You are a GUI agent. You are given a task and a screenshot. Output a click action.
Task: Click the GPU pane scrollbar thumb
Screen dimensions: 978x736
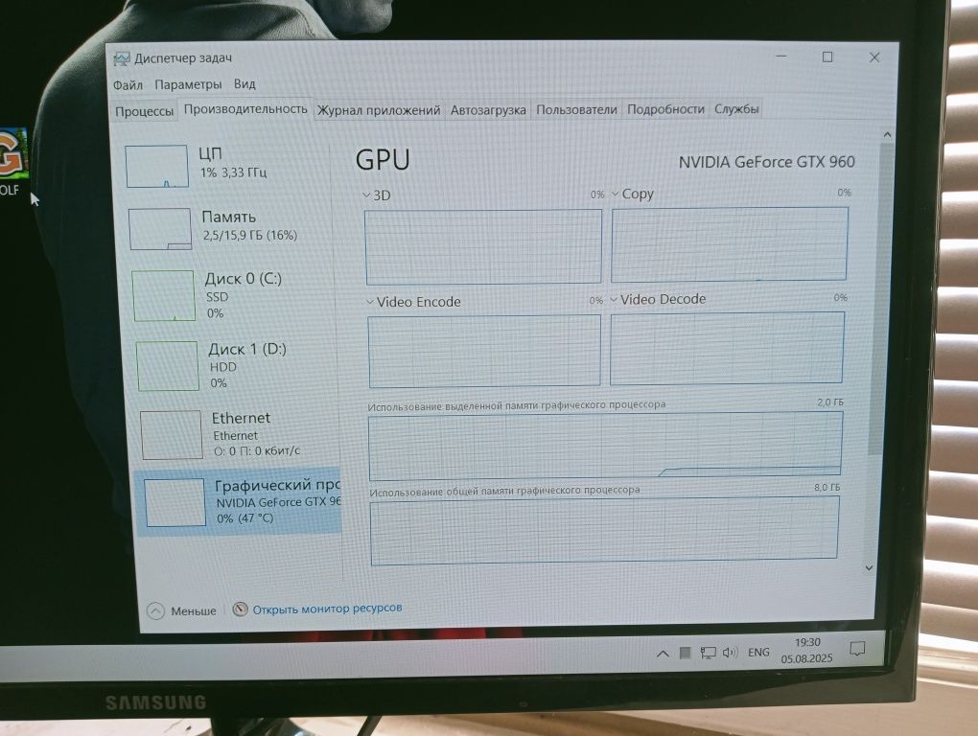point(882,299)
